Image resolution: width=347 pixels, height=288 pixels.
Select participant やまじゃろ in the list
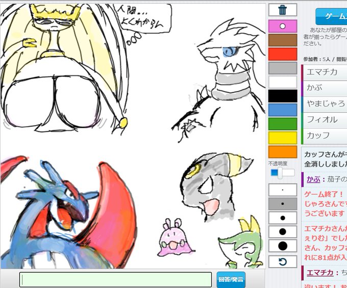[324, 104]
